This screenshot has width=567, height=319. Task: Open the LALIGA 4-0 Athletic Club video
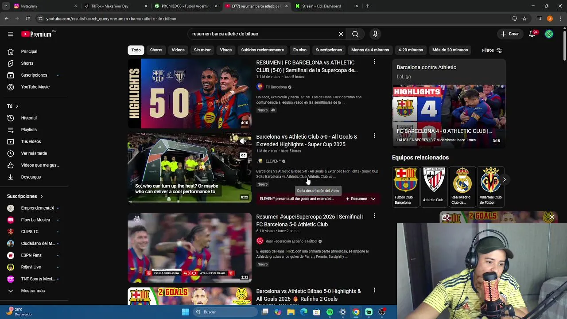tap(449, 116)
